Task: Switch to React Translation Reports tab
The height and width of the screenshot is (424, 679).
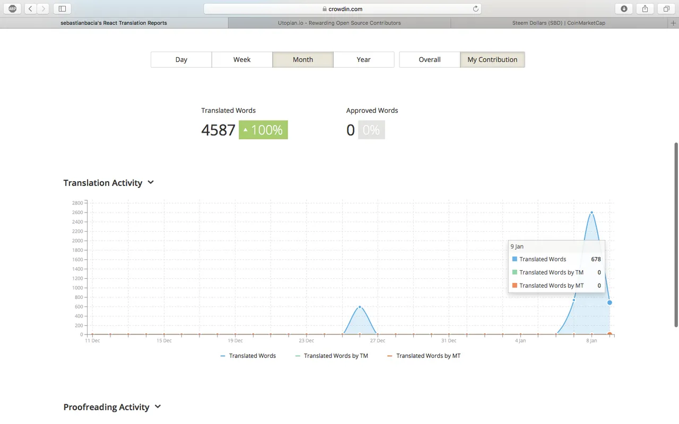Action: [x=114, y=23]
